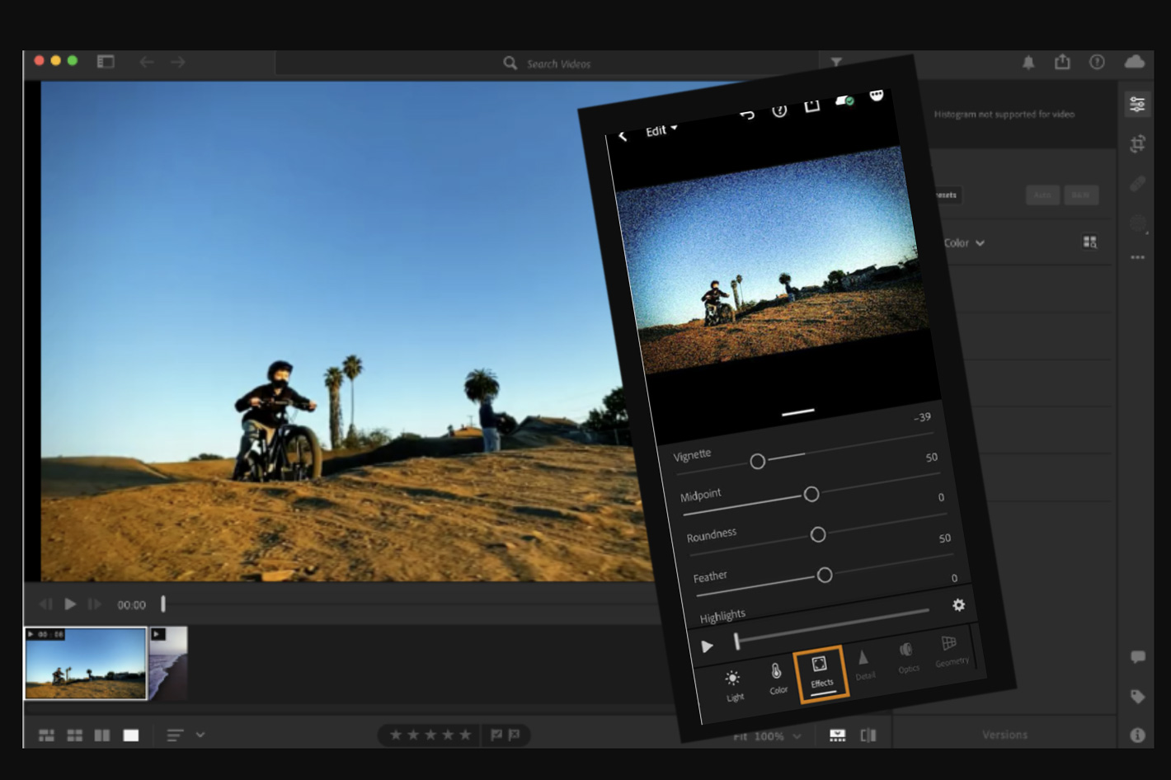This screenshot has width=1171, height=780.
Task: Select the Healing brush tool
Action: [1137, 184]
